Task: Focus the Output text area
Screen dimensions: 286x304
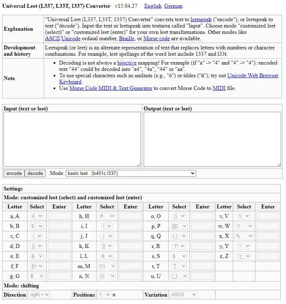Action: (x=212, y=139)
